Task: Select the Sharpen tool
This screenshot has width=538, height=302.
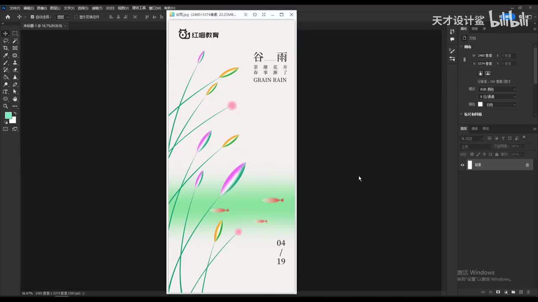Action: coord(15,77)
